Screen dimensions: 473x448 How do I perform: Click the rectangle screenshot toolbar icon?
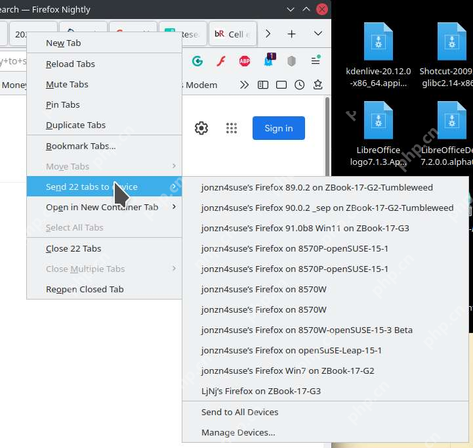point(281,85)
